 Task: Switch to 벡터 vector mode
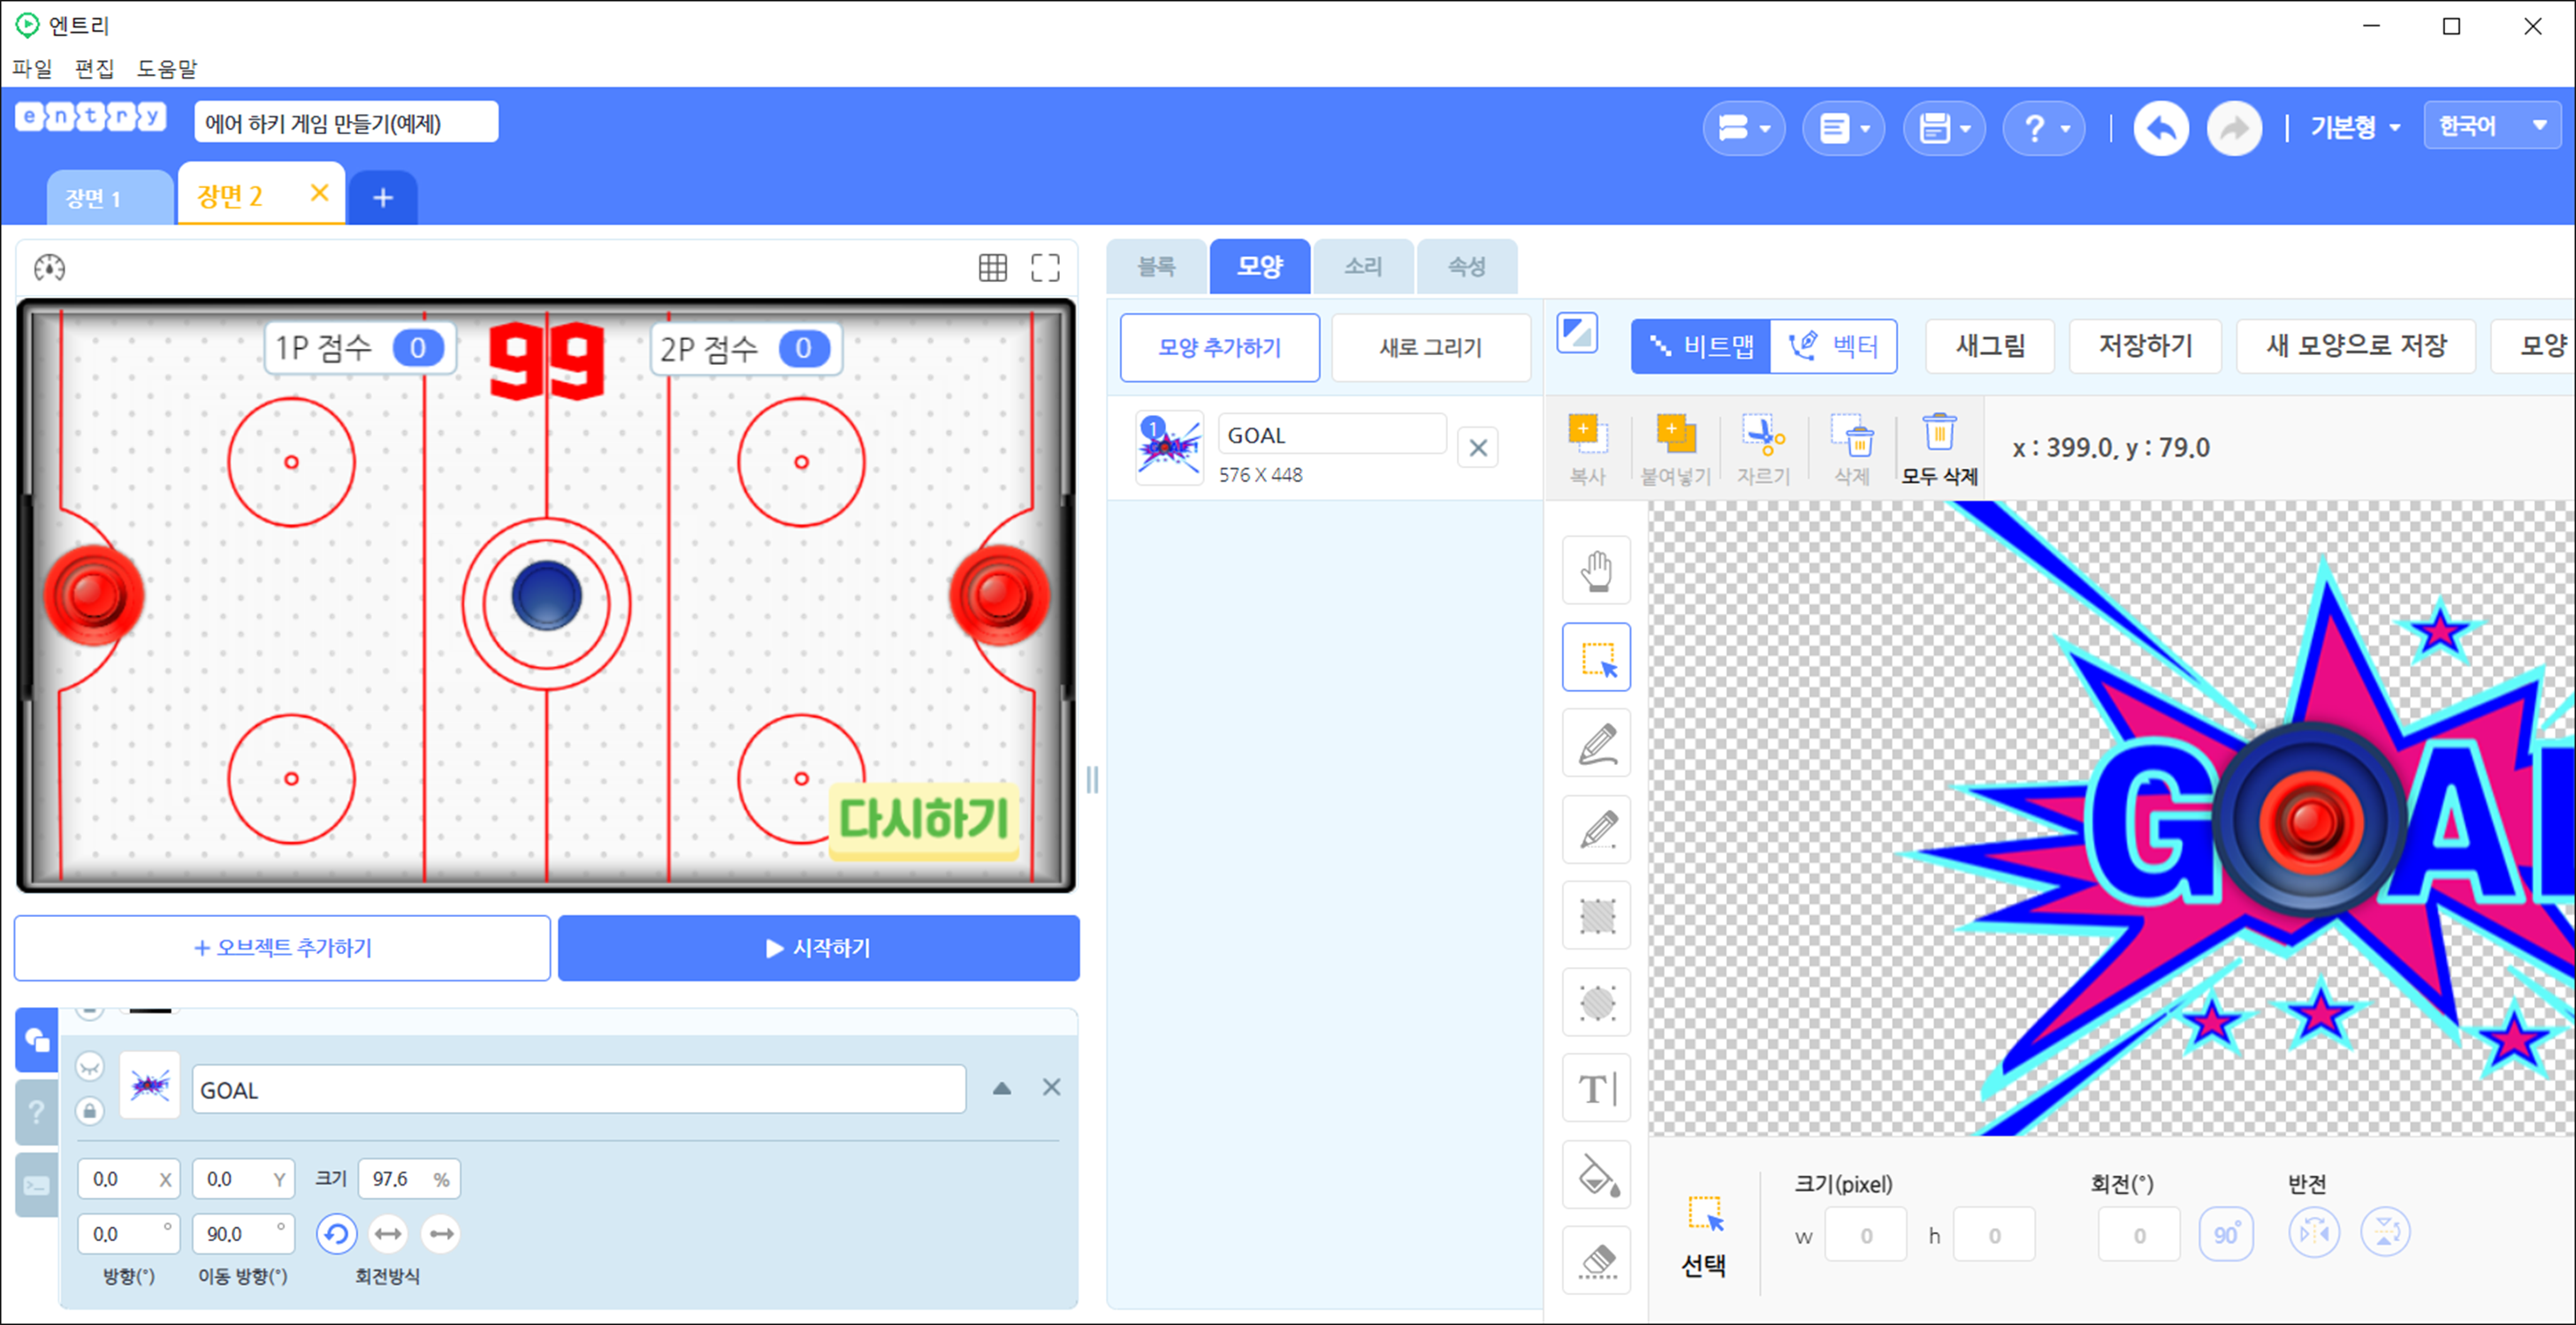(x=1833, y=347)
